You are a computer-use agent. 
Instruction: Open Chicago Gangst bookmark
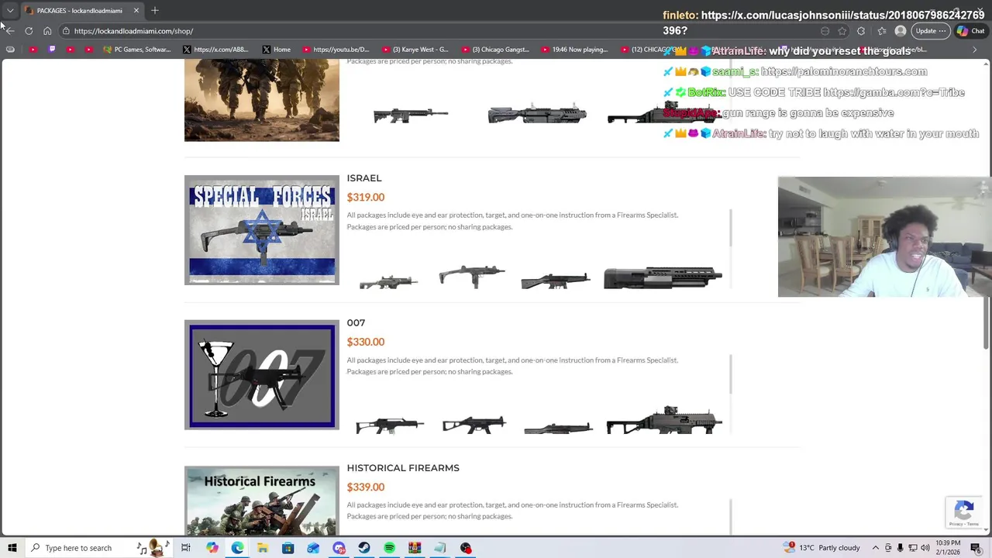(x=496, y=50)
